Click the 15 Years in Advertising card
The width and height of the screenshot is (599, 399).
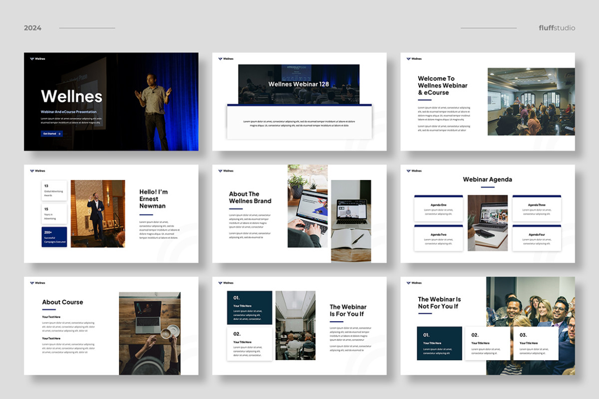[x=54, y=214]
